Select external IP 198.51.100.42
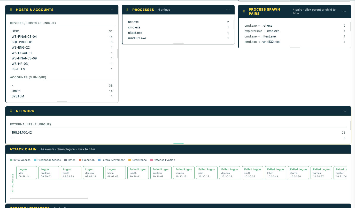 tap(179, 133)
